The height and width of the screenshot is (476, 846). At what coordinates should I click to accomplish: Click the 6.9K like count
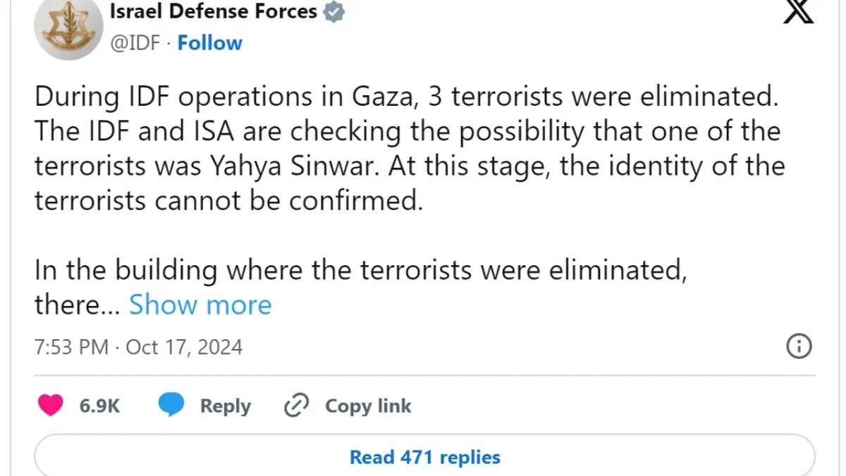tap(99, 405)
